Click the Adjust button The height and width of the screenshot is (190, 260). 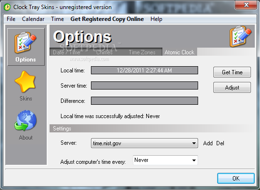click(232, 87)
